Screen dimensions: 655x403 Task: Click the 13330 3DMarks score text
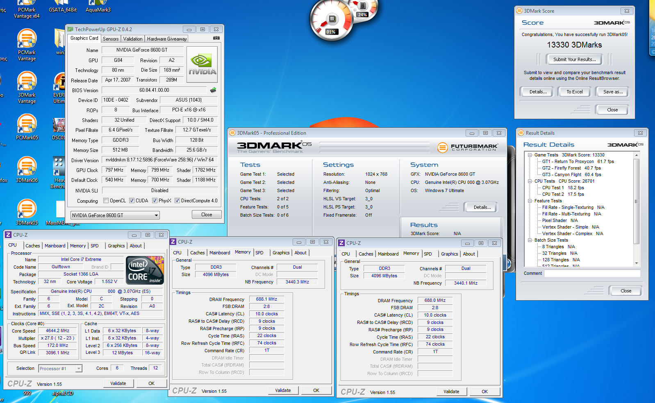[x=574, y=45]
